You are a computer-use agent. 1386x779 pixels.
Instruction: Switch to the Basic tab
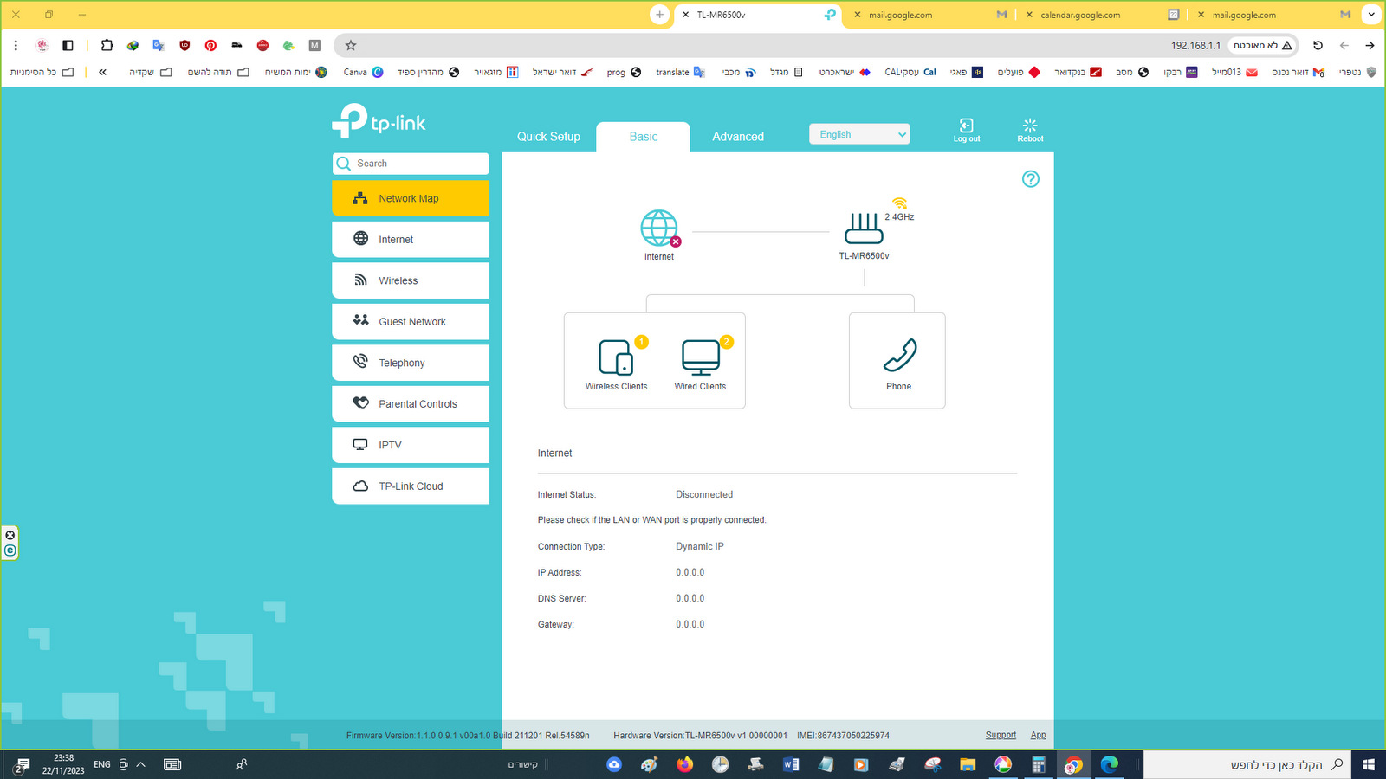644,137
